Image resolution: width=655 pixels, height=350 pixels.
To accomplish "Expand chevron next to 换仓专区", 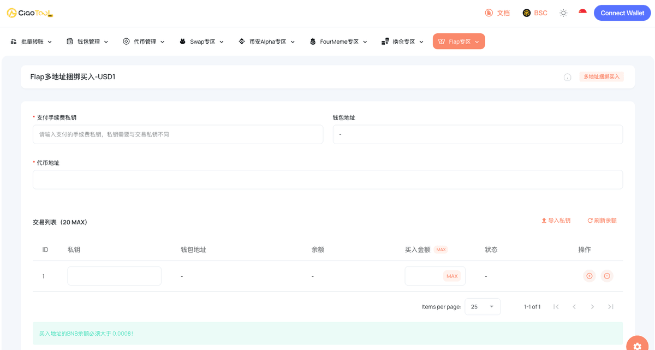I will point(421,42).
